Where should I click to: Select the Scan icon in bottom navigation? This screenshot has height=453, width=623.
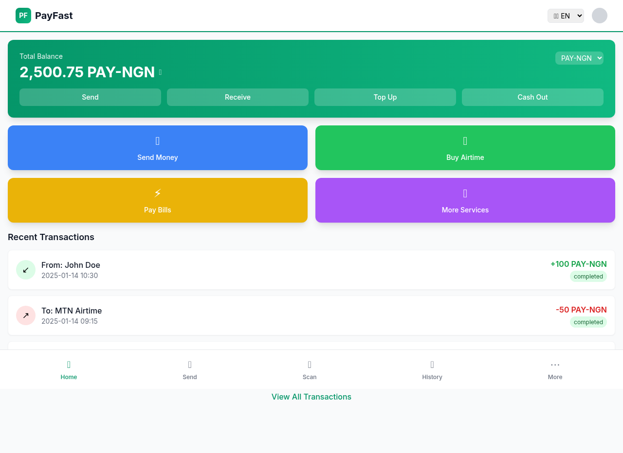tap(310, 365)
